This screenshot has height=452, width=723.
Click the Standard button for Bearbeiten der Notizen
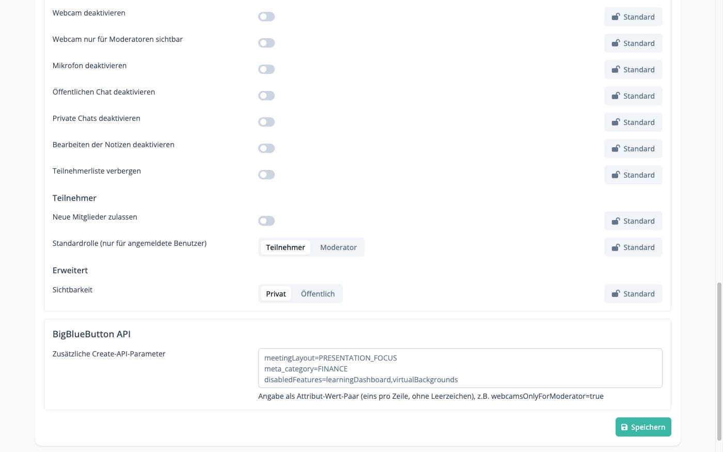pos(633,149)
